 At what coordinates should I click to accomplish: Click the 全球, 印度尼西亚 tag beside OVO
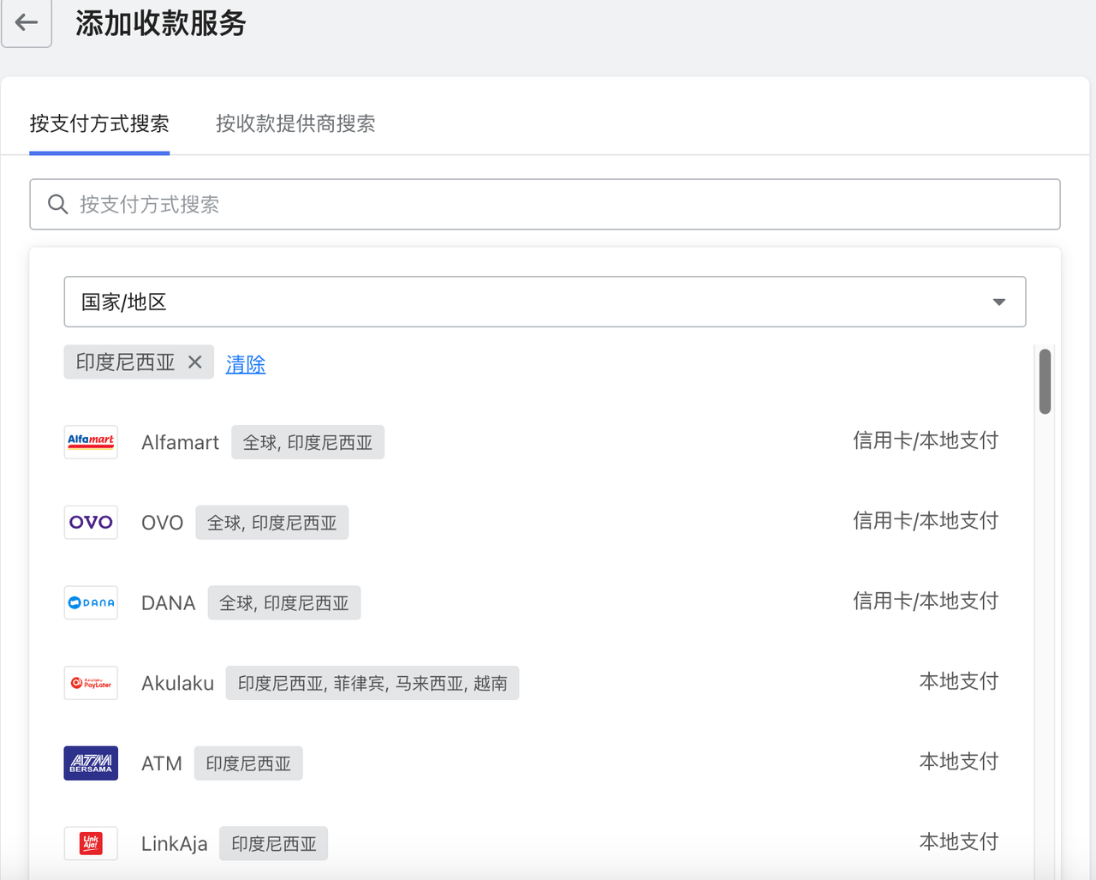pyautogui.click(x=271, y=522)
